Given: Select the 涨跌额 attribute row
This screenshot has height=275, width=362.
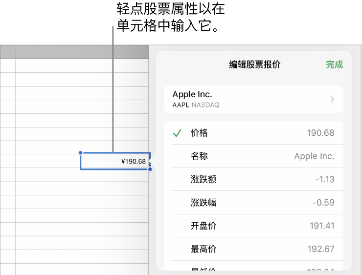Looking at the screenshot, I should [253, 179].
